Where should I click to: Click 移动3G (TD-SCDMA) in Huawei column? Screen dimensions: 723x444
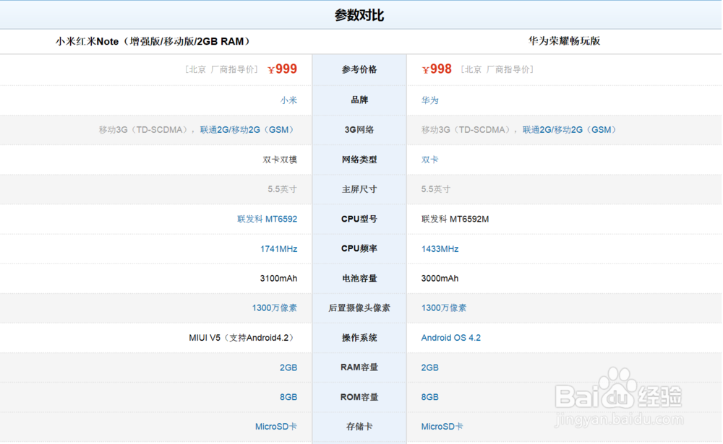466,130
